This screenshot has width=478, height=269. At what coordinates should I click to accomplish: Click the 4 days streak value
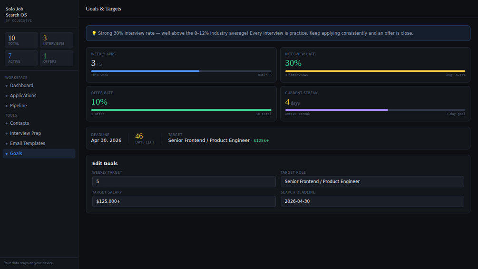[293, 102]
